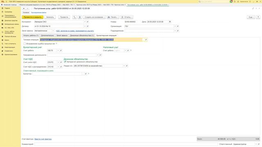Open Раздел л/с form icon
This screenshot has width=262, height=147.
point(126,66)
